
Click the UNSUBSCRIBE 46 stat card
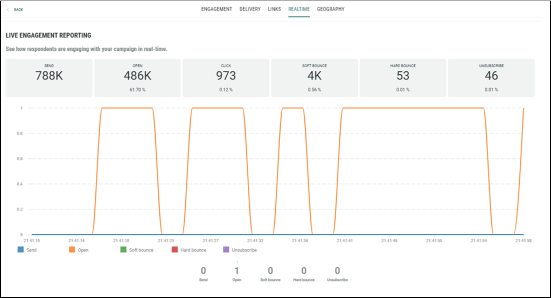(x=491, y=78)
